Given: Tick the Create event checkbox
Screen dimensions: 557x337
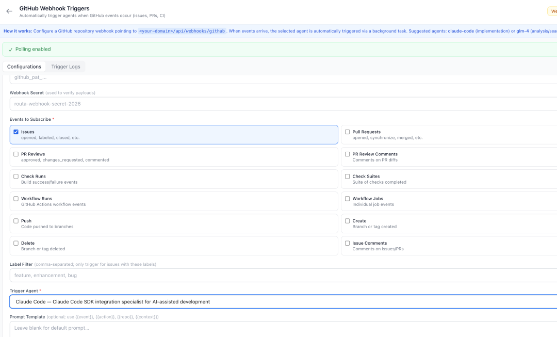Looking at the screenshot, I should [x=348, y=221].
